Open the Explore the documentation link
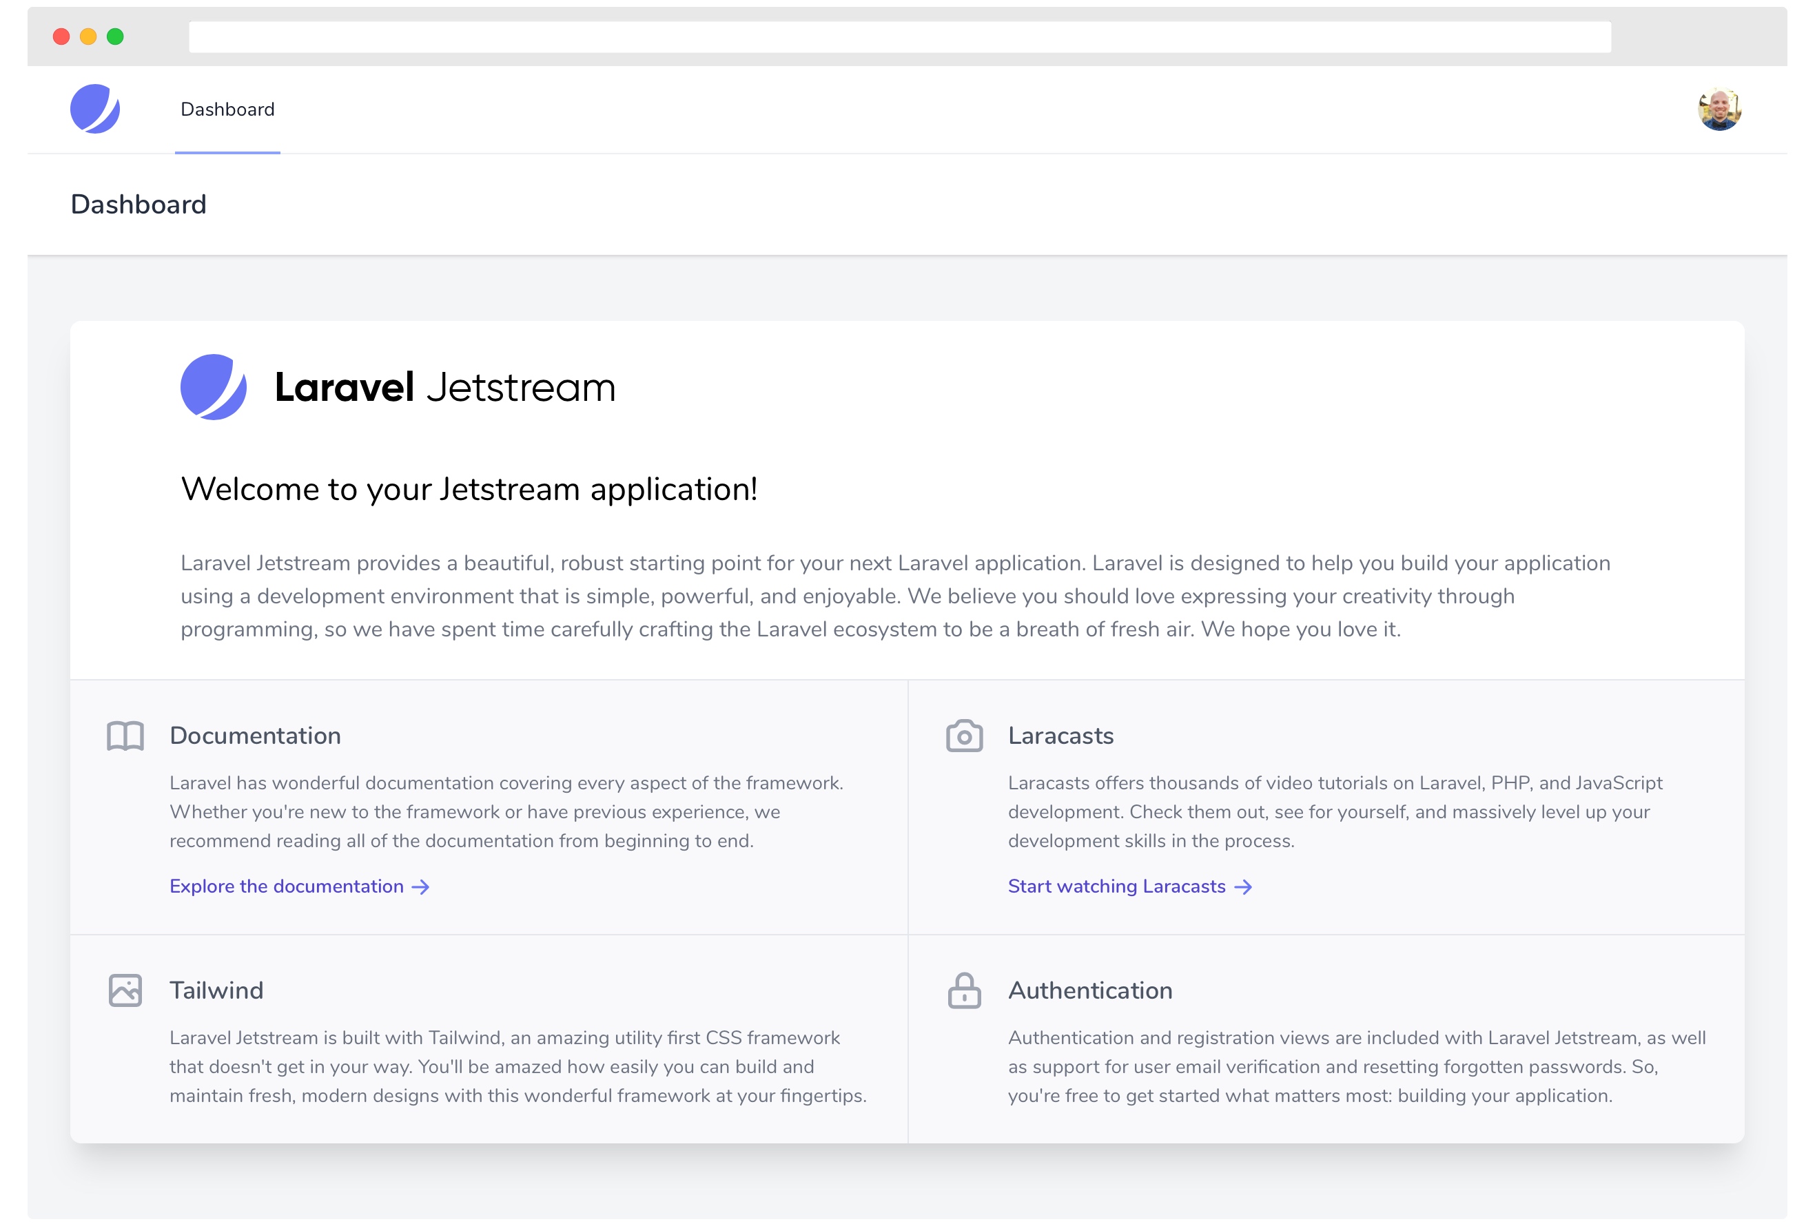Viewport: 1815px width, 1226px height. (299, 886)
